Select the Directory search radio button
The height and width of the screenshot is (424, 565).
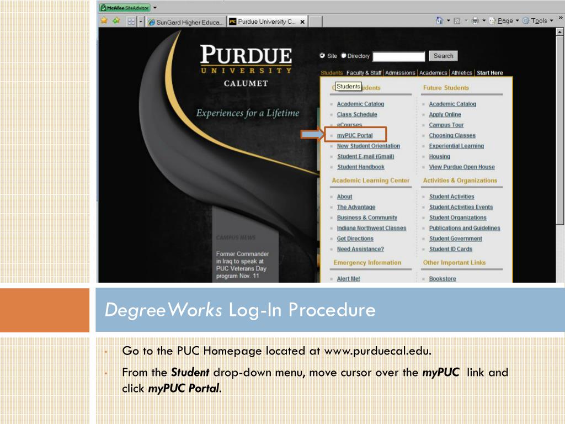[343, 56]
